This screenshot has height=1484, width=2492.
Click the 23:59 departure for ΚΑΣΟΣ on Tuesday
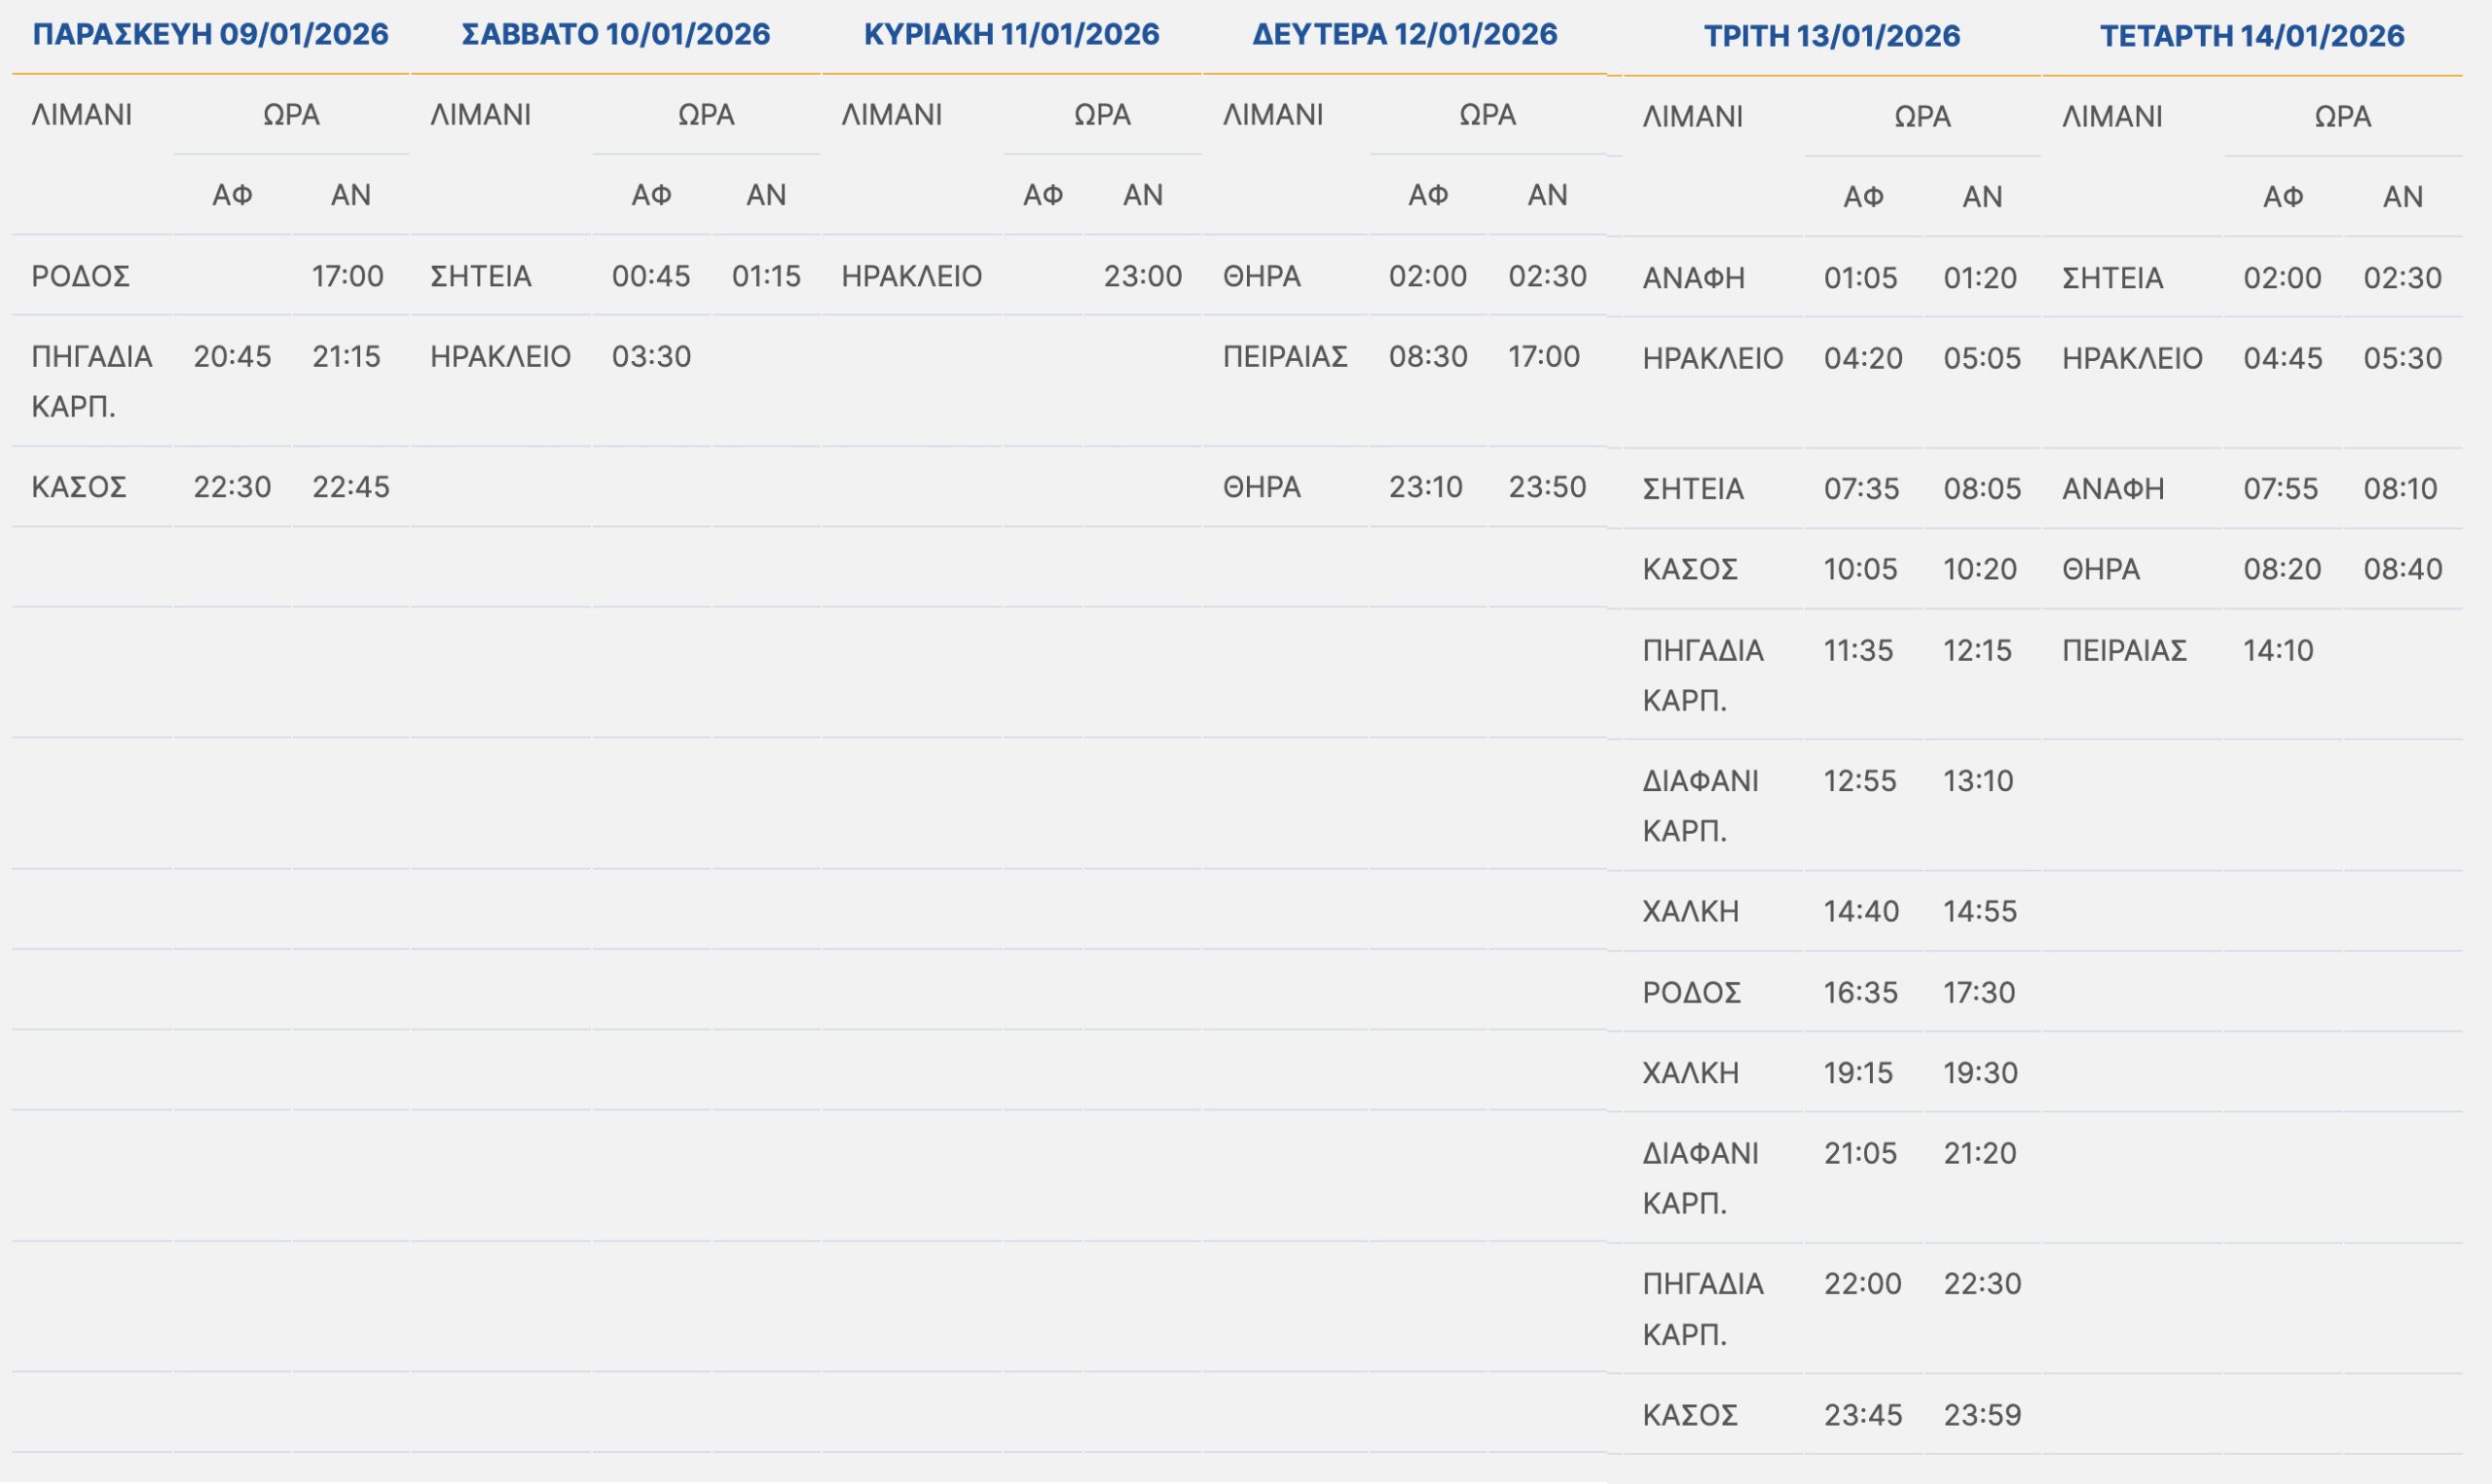[1981, 1415]
